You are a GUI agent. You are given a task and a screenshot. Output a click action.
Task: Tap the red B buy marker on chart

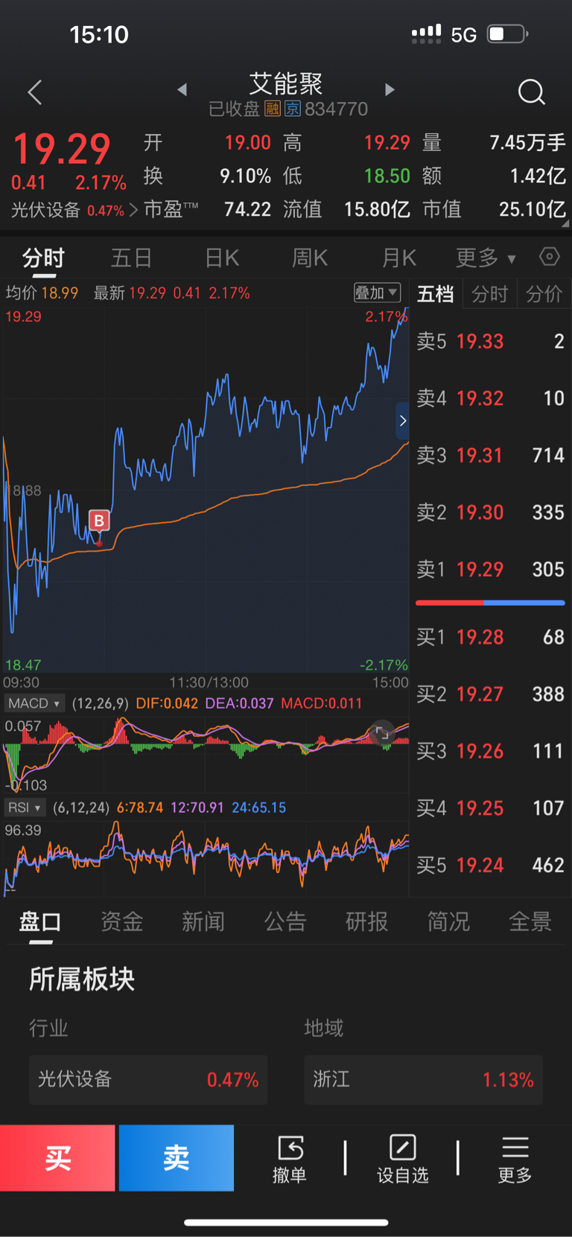coord(99,520)
